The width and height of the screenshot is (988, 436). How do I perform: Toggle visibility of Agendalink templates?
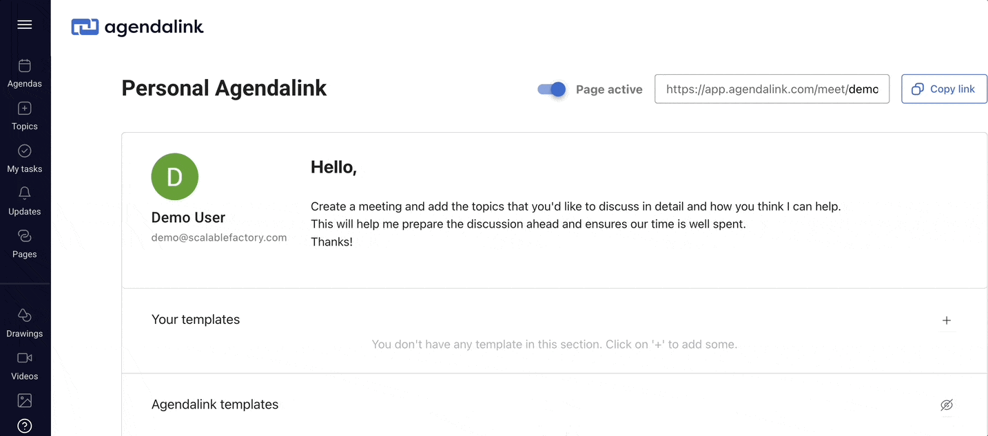(x=947, y=405)
